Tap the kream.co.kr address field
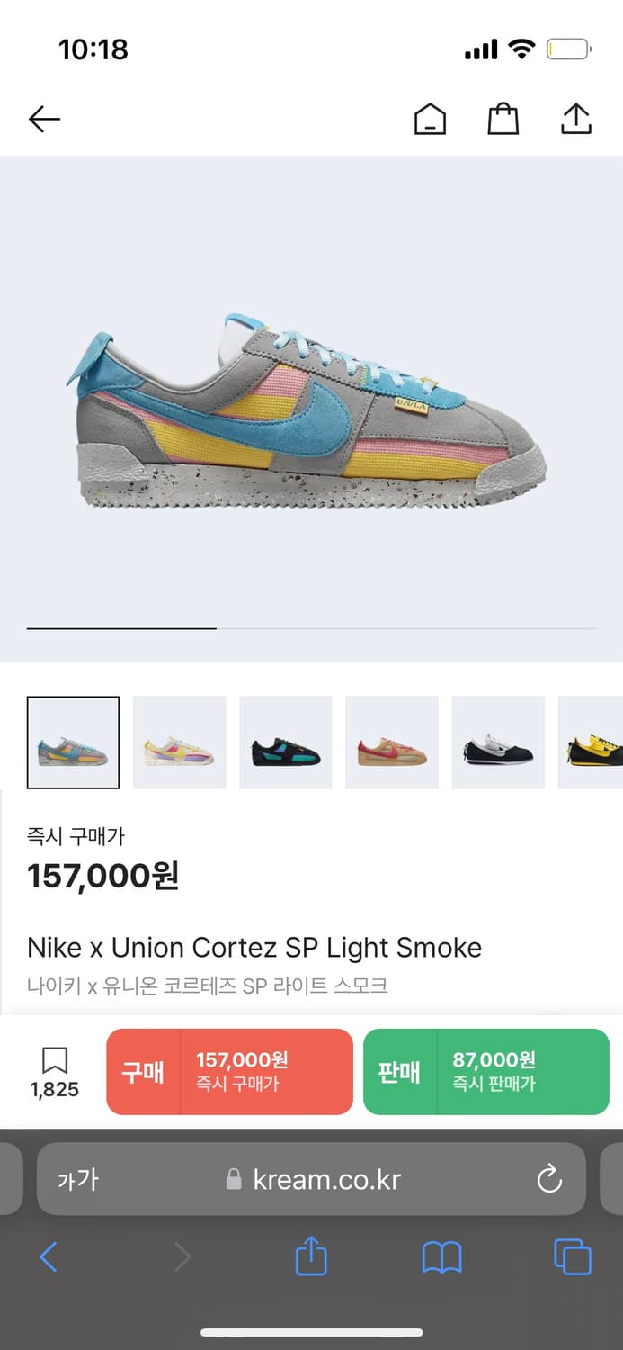623x1350 pixels. 311,1179
